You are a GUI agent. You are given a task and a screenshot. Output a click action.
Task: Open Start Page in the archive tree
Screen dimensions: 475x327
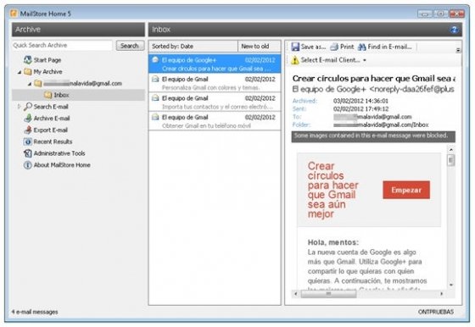click(x=47, y=60)
